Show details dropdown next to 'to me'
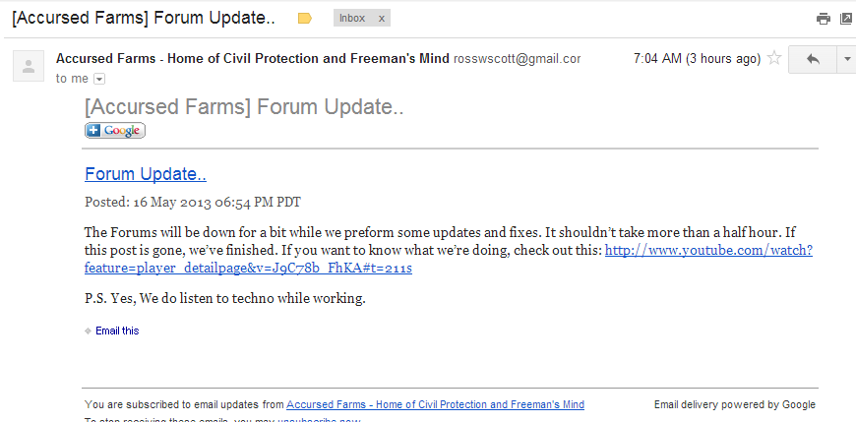This screenshot has height=422, width=856. 98,79
